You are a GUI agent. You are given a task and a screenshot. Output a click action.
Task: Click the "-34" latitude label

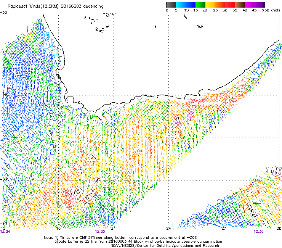pyautogui.click(x=3, y=94)
